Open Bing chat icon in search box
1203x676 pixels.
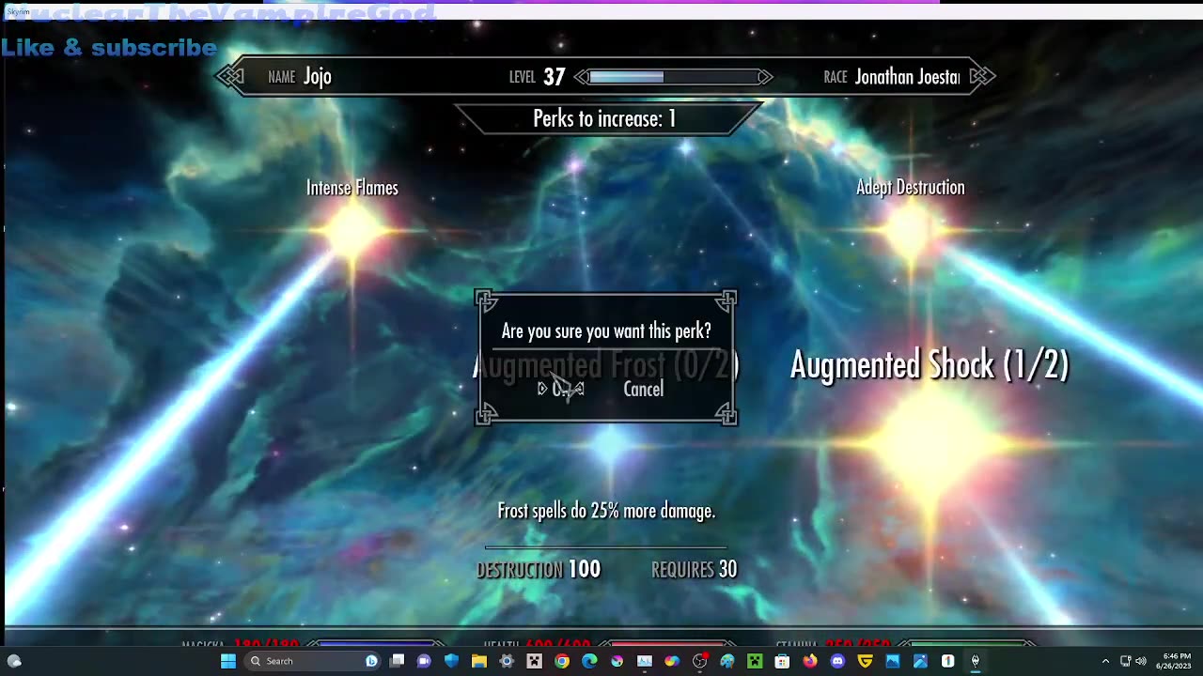coord(371,661)
